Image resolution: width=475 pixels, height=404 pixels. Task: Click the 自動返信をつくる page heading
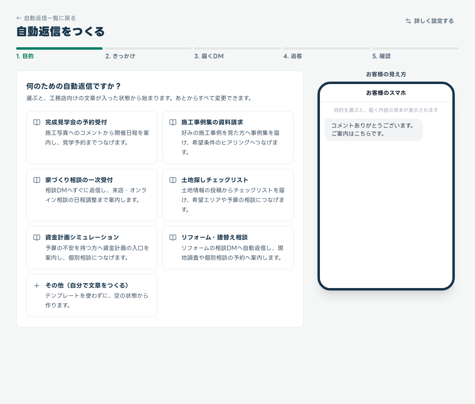click(61, 32)
